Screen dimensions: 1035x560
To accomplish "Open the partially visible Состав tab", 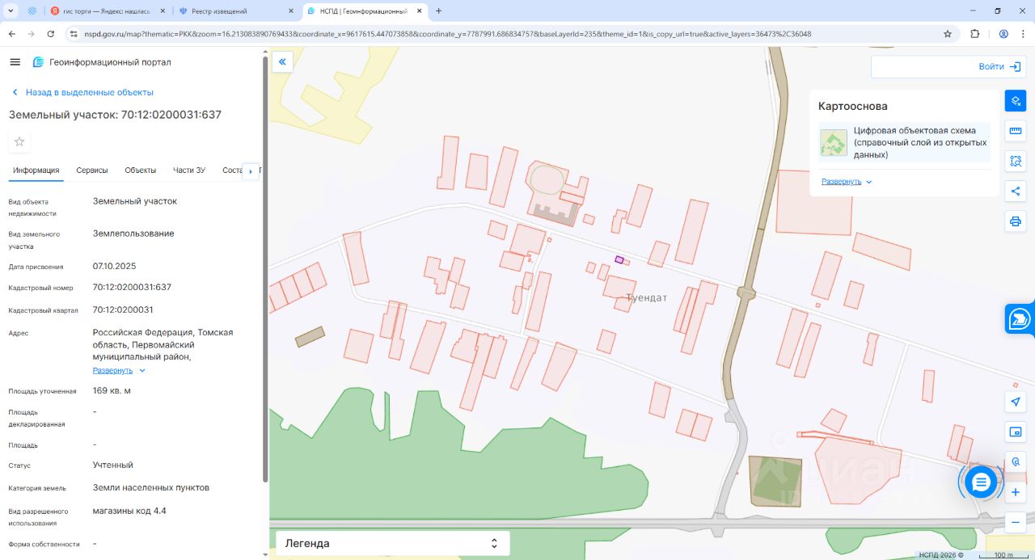I will (x=231, y=171).
